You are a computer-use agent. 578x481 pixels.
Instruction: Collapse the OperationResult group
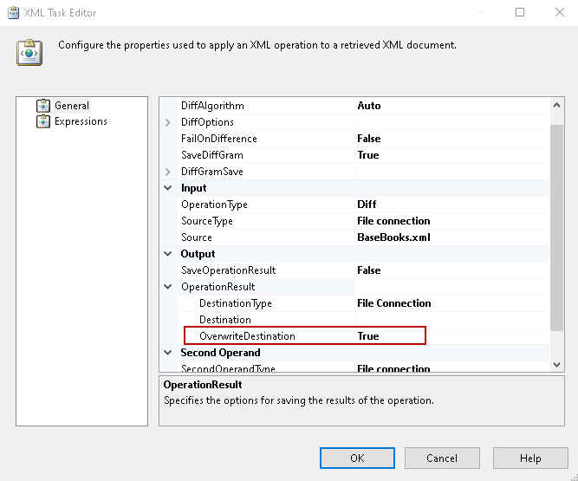click(x=168, y=287)
